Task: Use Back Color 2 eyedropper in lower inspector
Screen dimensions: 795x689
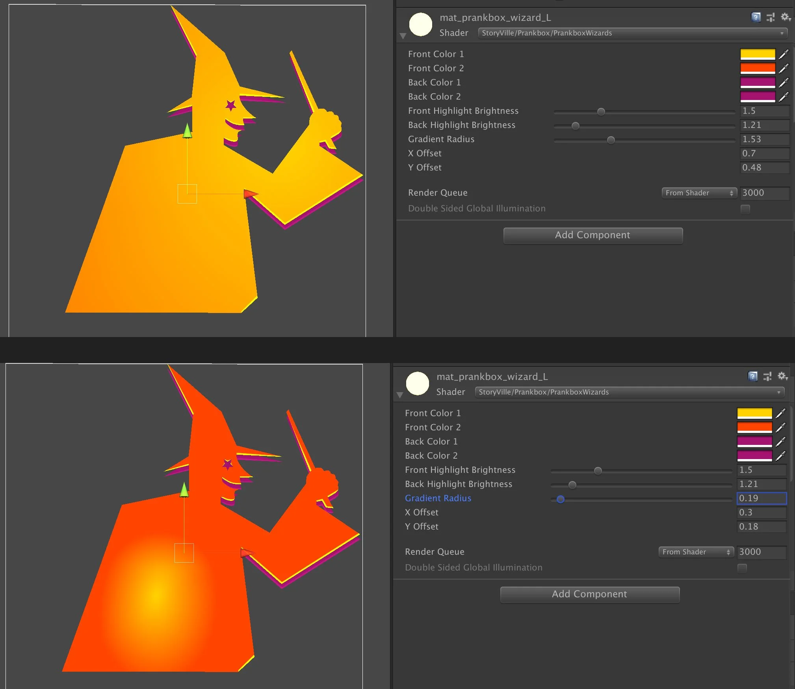Action: point(781,456)
